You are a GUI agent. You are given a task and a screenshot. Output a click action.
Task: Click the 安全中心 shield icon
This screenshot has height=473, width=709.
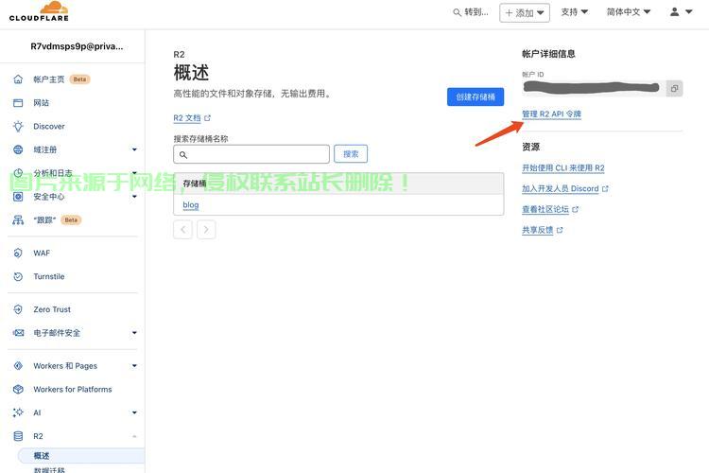click(x=18, y=197)
